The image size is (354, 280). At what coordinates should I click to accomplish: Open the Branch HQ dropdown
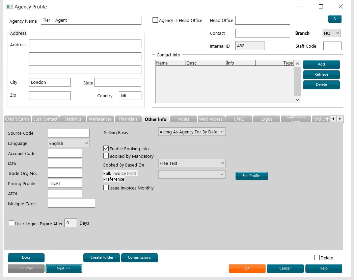click(x=331, y=33)
